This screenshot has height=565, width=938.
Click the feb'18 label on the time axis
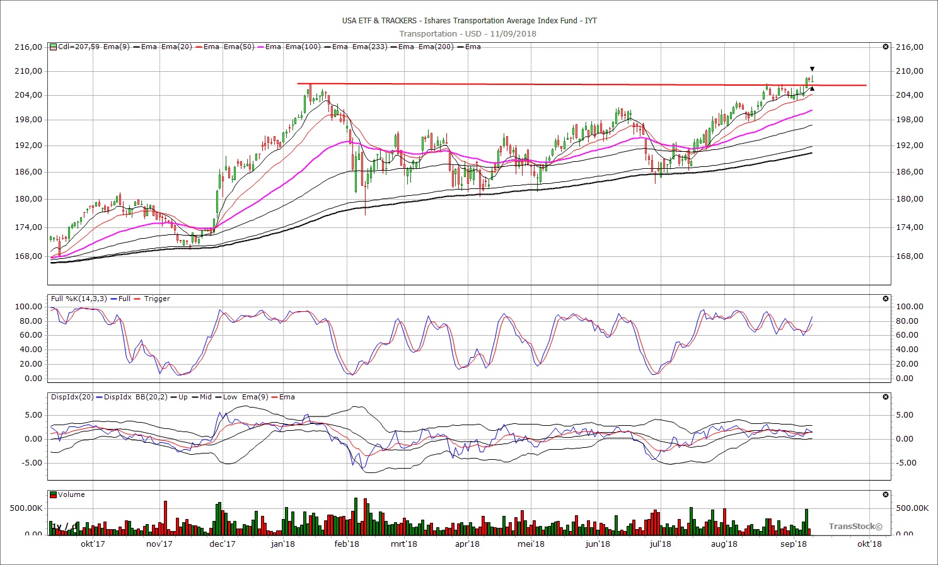point(347,544)
